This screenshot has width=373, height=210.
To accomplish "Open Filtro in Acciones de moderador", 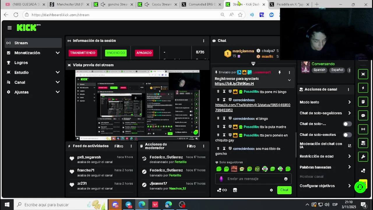I will point(191,146).
